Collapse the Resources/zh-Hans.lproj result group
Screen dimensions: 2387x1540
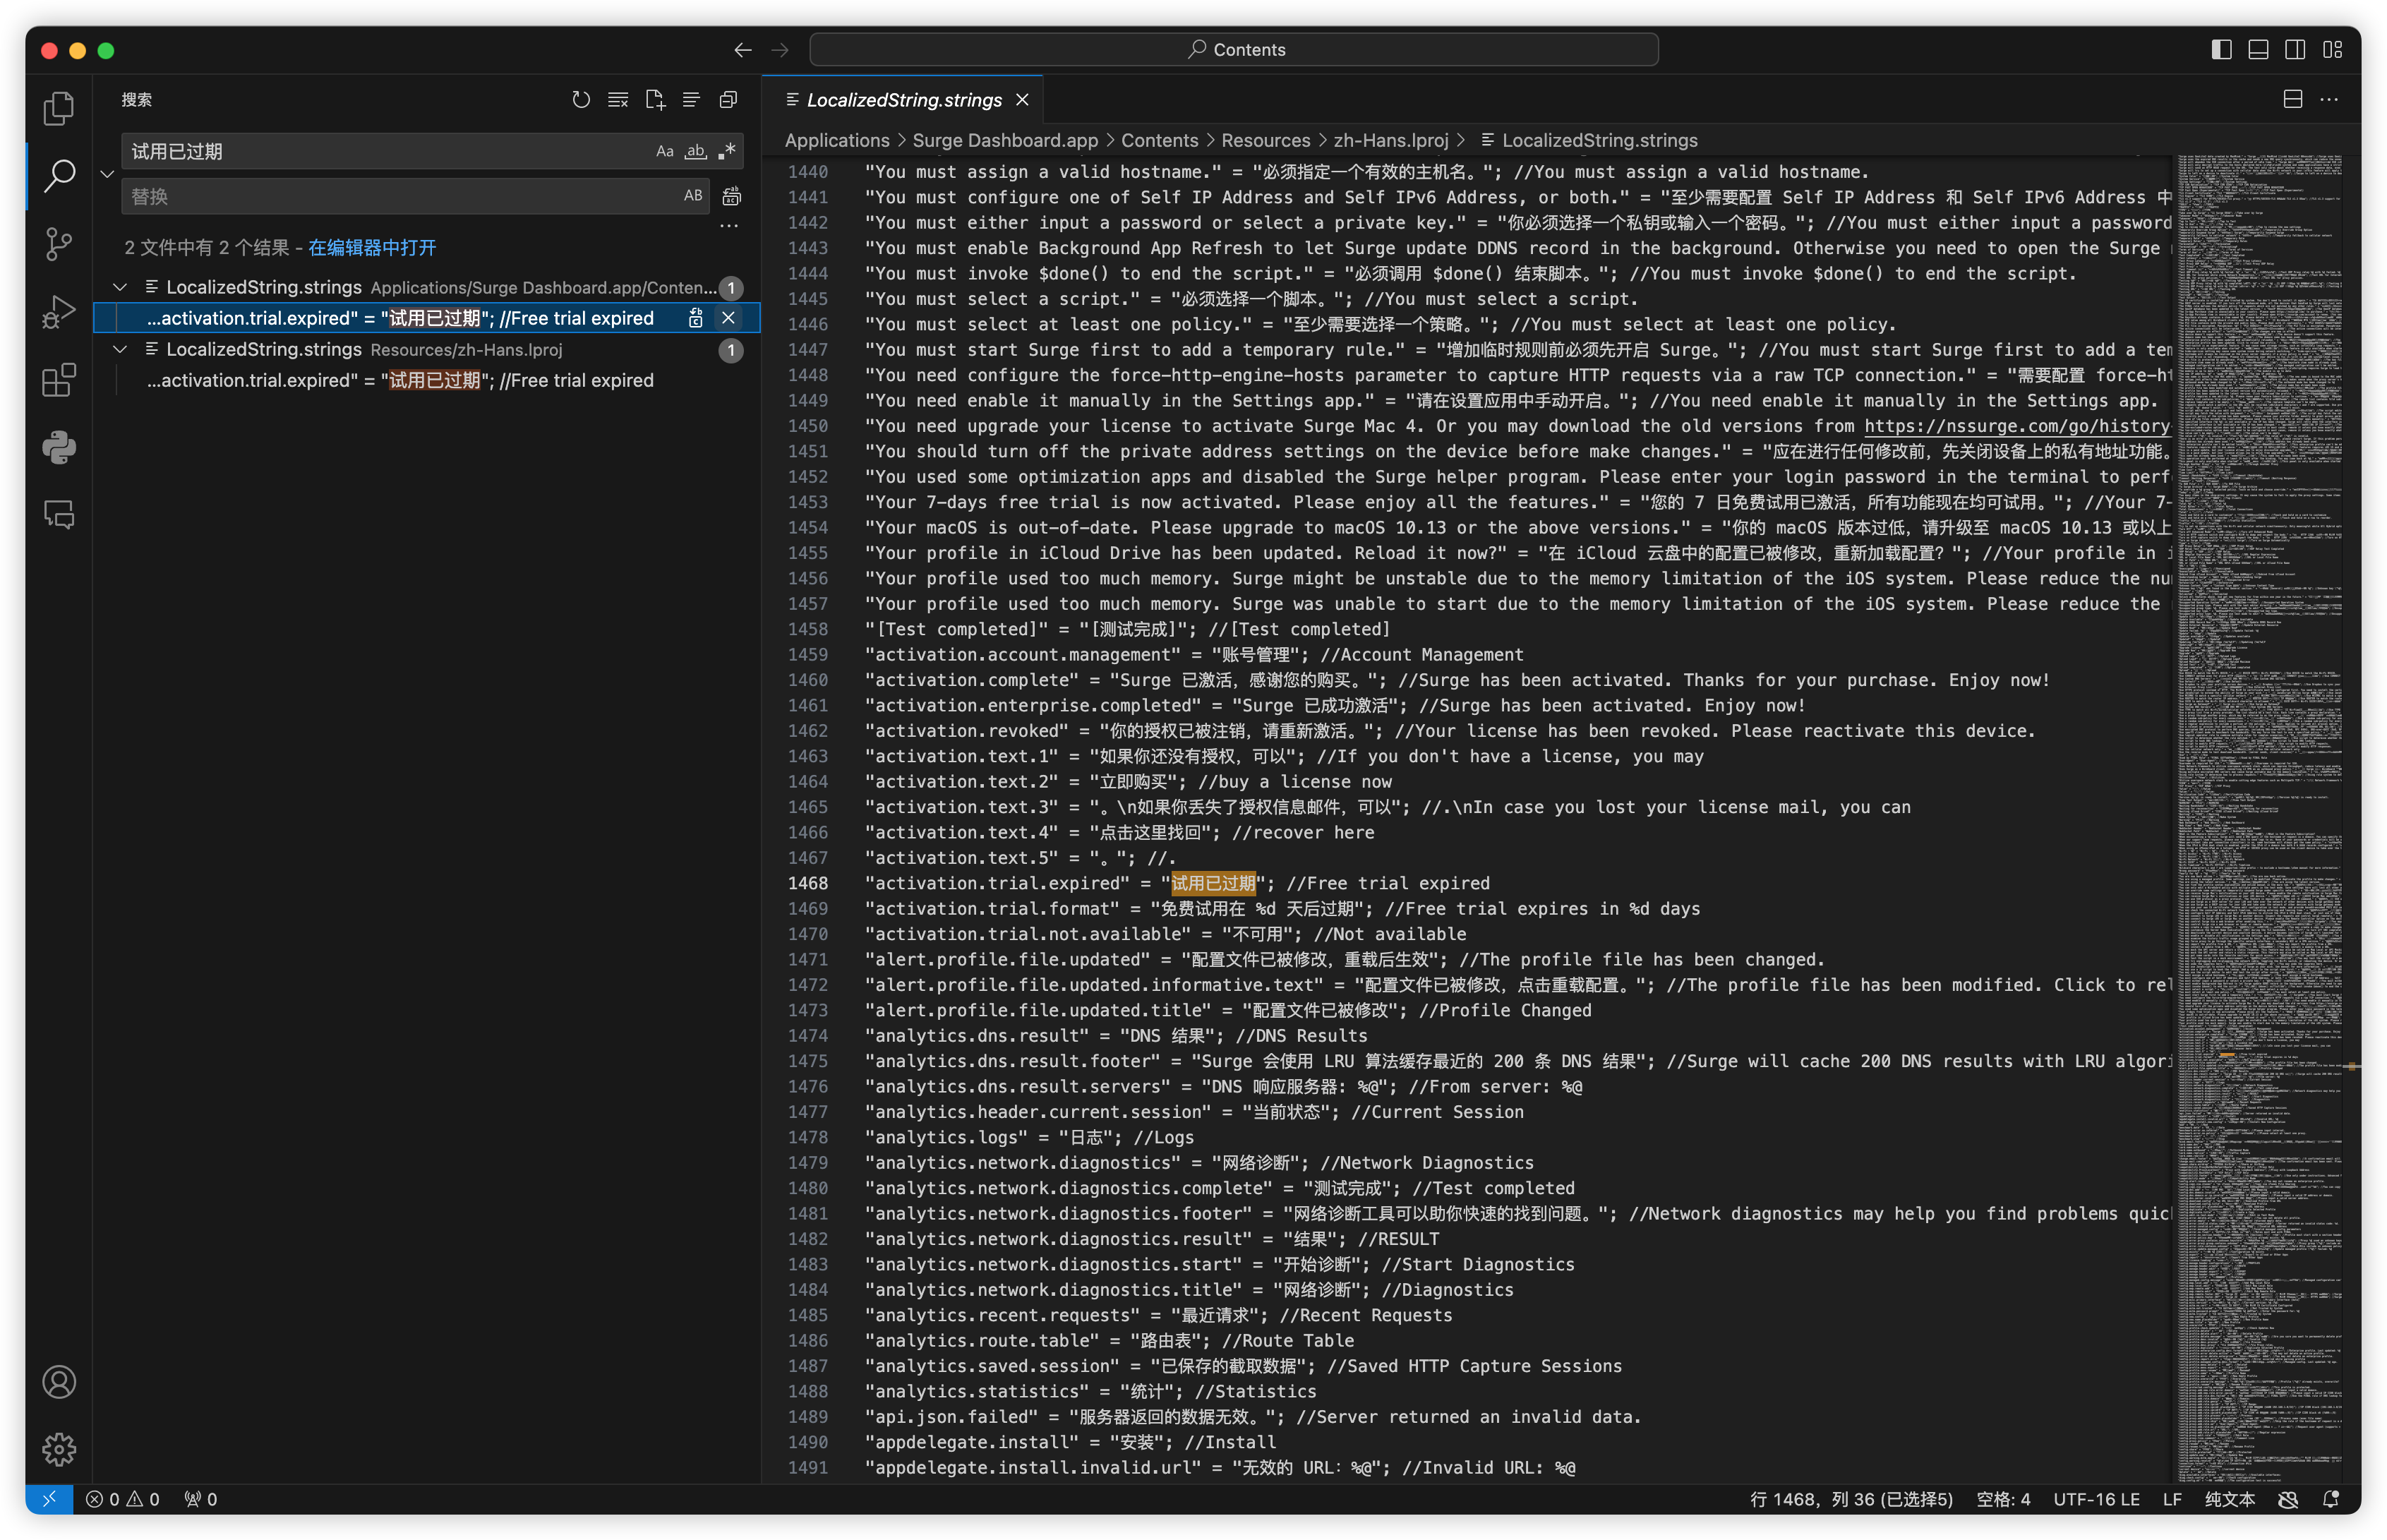coord(120,350)
